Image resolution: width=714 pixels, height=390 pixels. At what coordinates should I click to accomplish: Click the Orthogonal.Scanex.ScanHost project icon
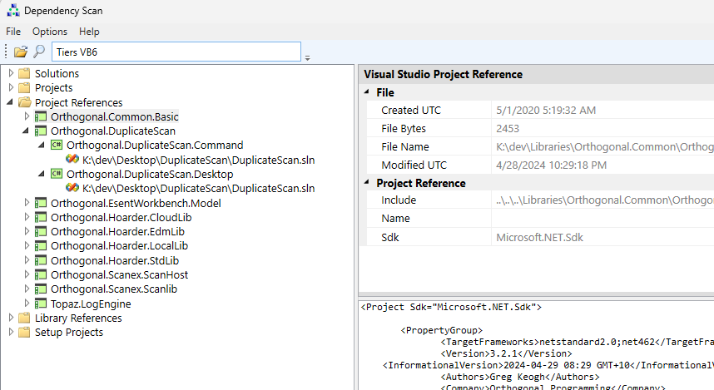coord(41,275)
